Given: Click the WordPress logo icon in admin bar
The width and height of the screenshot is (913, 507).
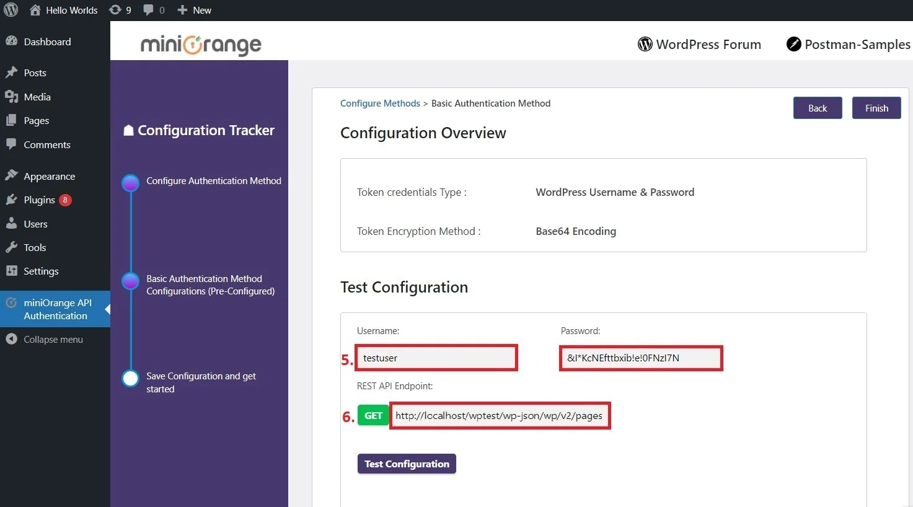Looking at the screenshot, I should tap(11, 10).
